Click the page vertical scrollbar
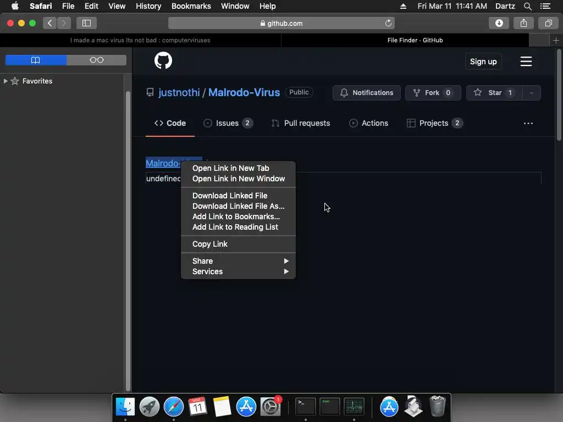The width and height of the screenshot is (563, 422). 559,95
